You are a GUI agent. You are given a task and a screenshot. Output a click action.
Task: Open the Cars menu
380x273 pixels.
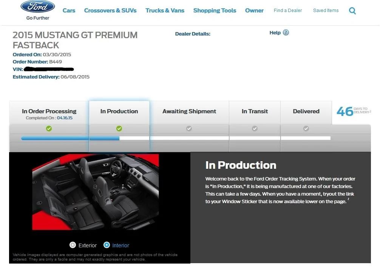coord(69,11)
